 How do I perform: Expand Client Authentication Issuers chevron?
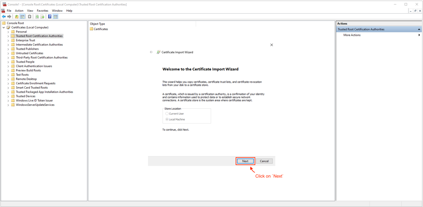coord(8,66)
